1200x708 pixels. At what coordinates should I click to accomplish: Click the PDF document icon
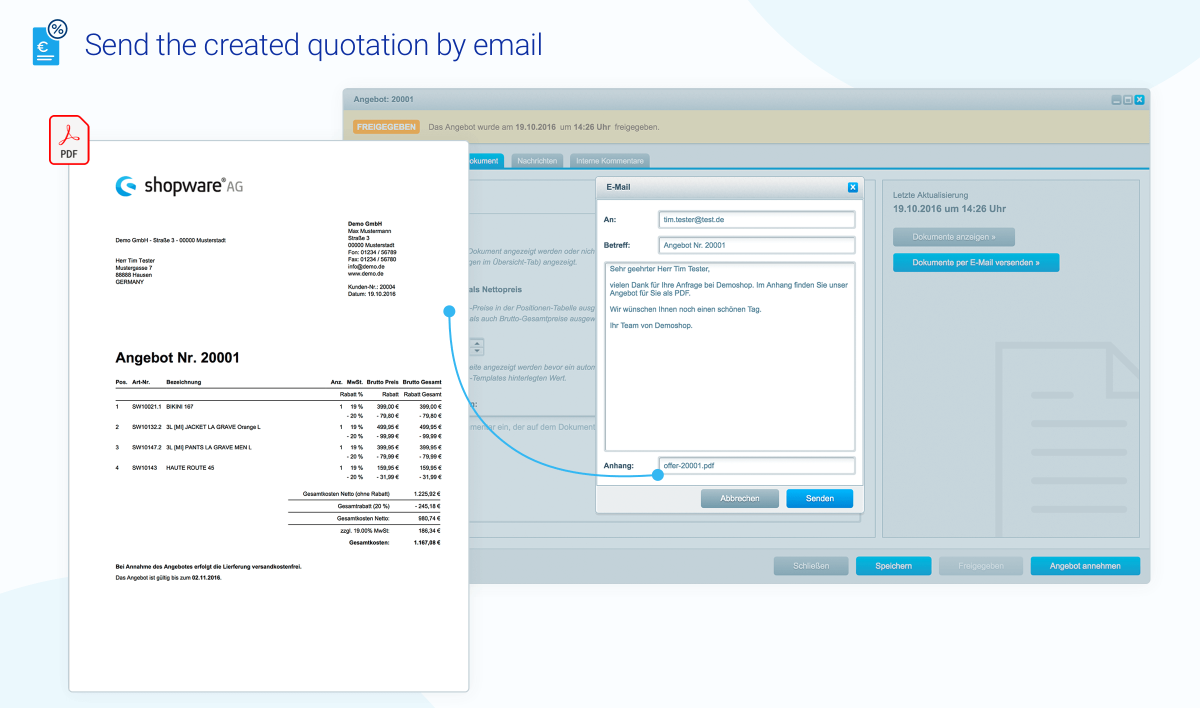(x=69, y=138)
